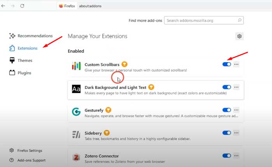272x167 pixels.
Task: Open the gear tools menu for extensions
Action: pos(239,36)
